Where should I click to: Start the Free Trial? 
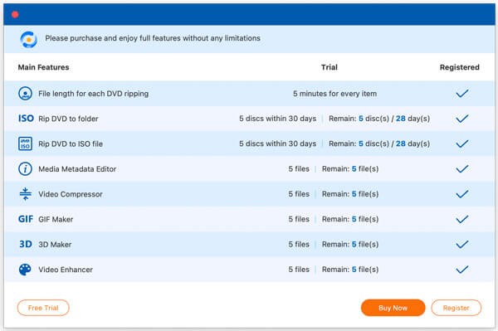43,308
